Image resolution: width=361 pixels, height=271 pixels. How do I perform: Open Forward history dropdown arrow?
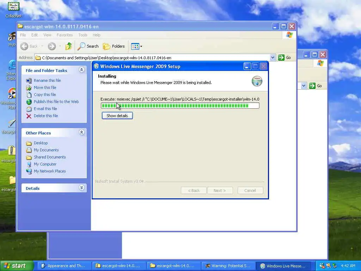60,46
